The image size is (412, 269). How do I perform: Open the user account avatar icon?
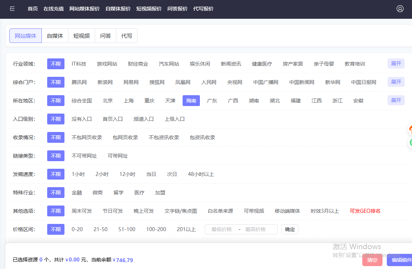pyautogui.click(x=400, y=9)
